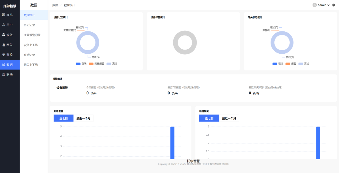The image size is (339, 173).
Task: Click the admin user avatar icon
Action: click(315, 5)
